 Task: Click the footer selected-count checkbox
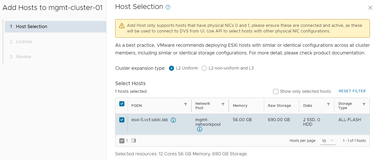click(x=122, y=141)
